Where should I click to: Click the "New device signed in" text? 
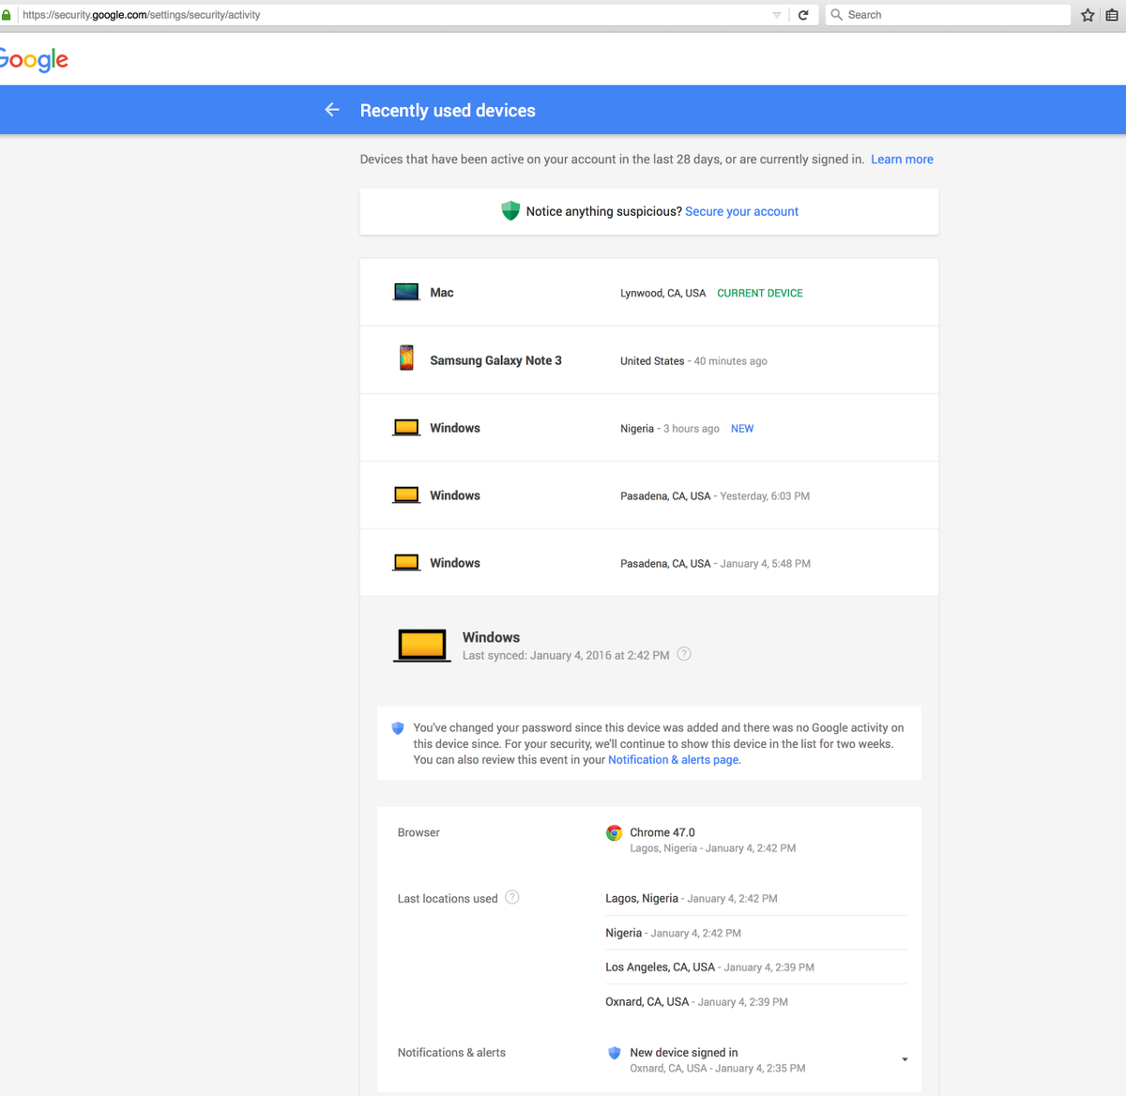click(684, 1053)
